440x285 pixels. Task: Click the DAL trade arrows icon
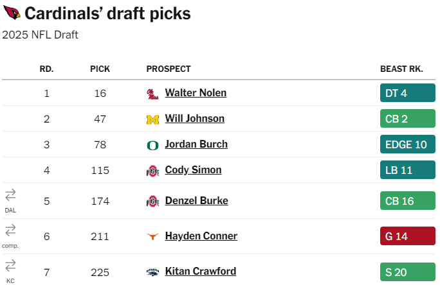coord(10,194)
